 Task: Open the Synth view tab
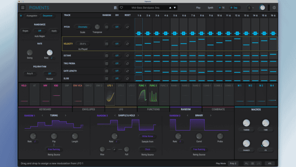210,8
